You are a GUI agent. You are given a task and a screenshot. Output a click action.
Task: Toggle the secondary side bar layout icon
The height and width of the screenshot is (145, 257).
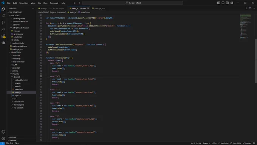pyautogui.click(x=228, y=3)
